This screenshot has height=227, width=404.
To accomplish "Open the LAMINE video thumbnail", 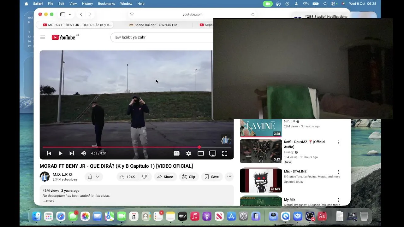I will pos(261,128).
